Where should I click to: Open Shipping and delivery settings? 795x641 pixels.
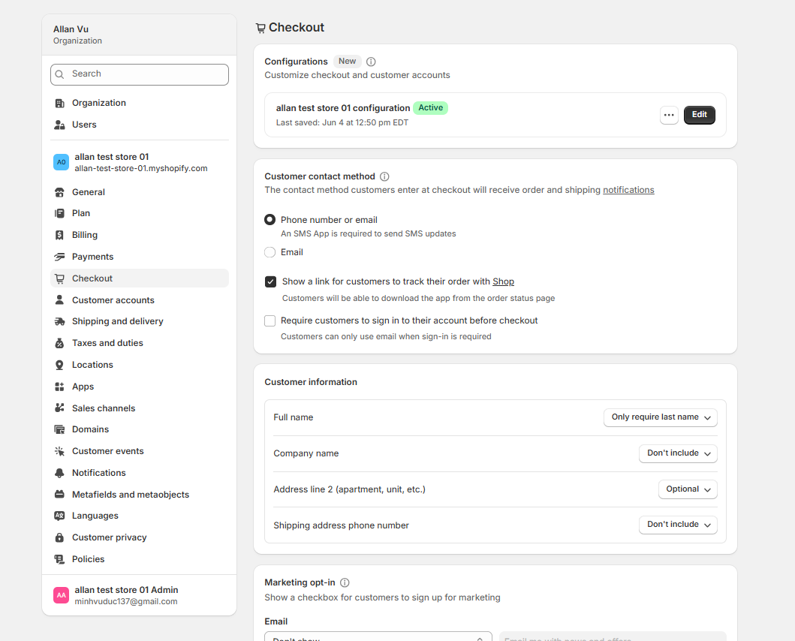point(140,321)
